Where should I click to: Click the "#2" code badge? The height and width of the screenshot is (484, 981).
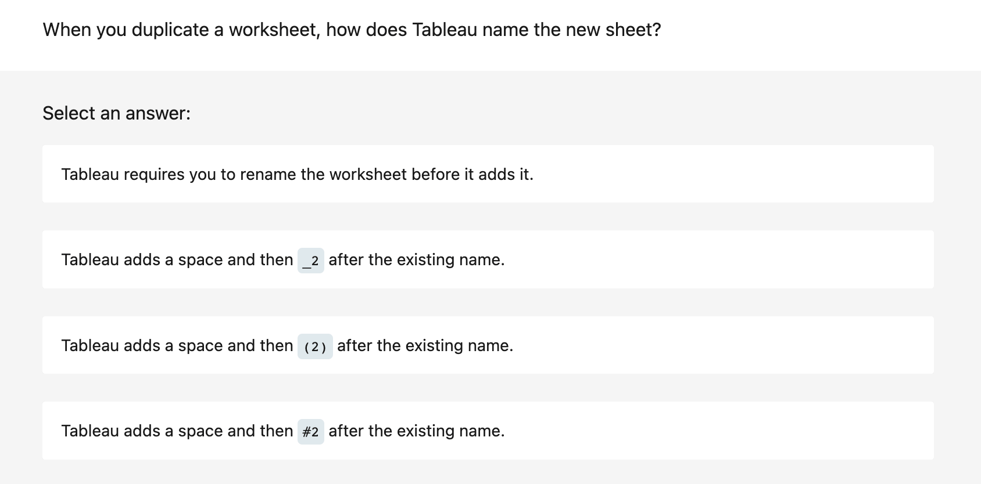point(310,432)
